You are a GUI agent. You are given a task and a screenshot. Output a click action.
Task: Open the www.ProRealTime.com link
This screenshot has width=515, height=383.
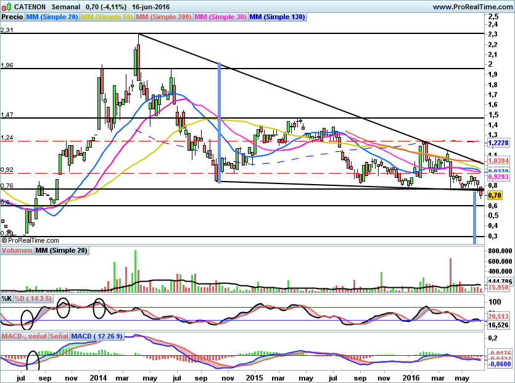(x=472, y=7)
